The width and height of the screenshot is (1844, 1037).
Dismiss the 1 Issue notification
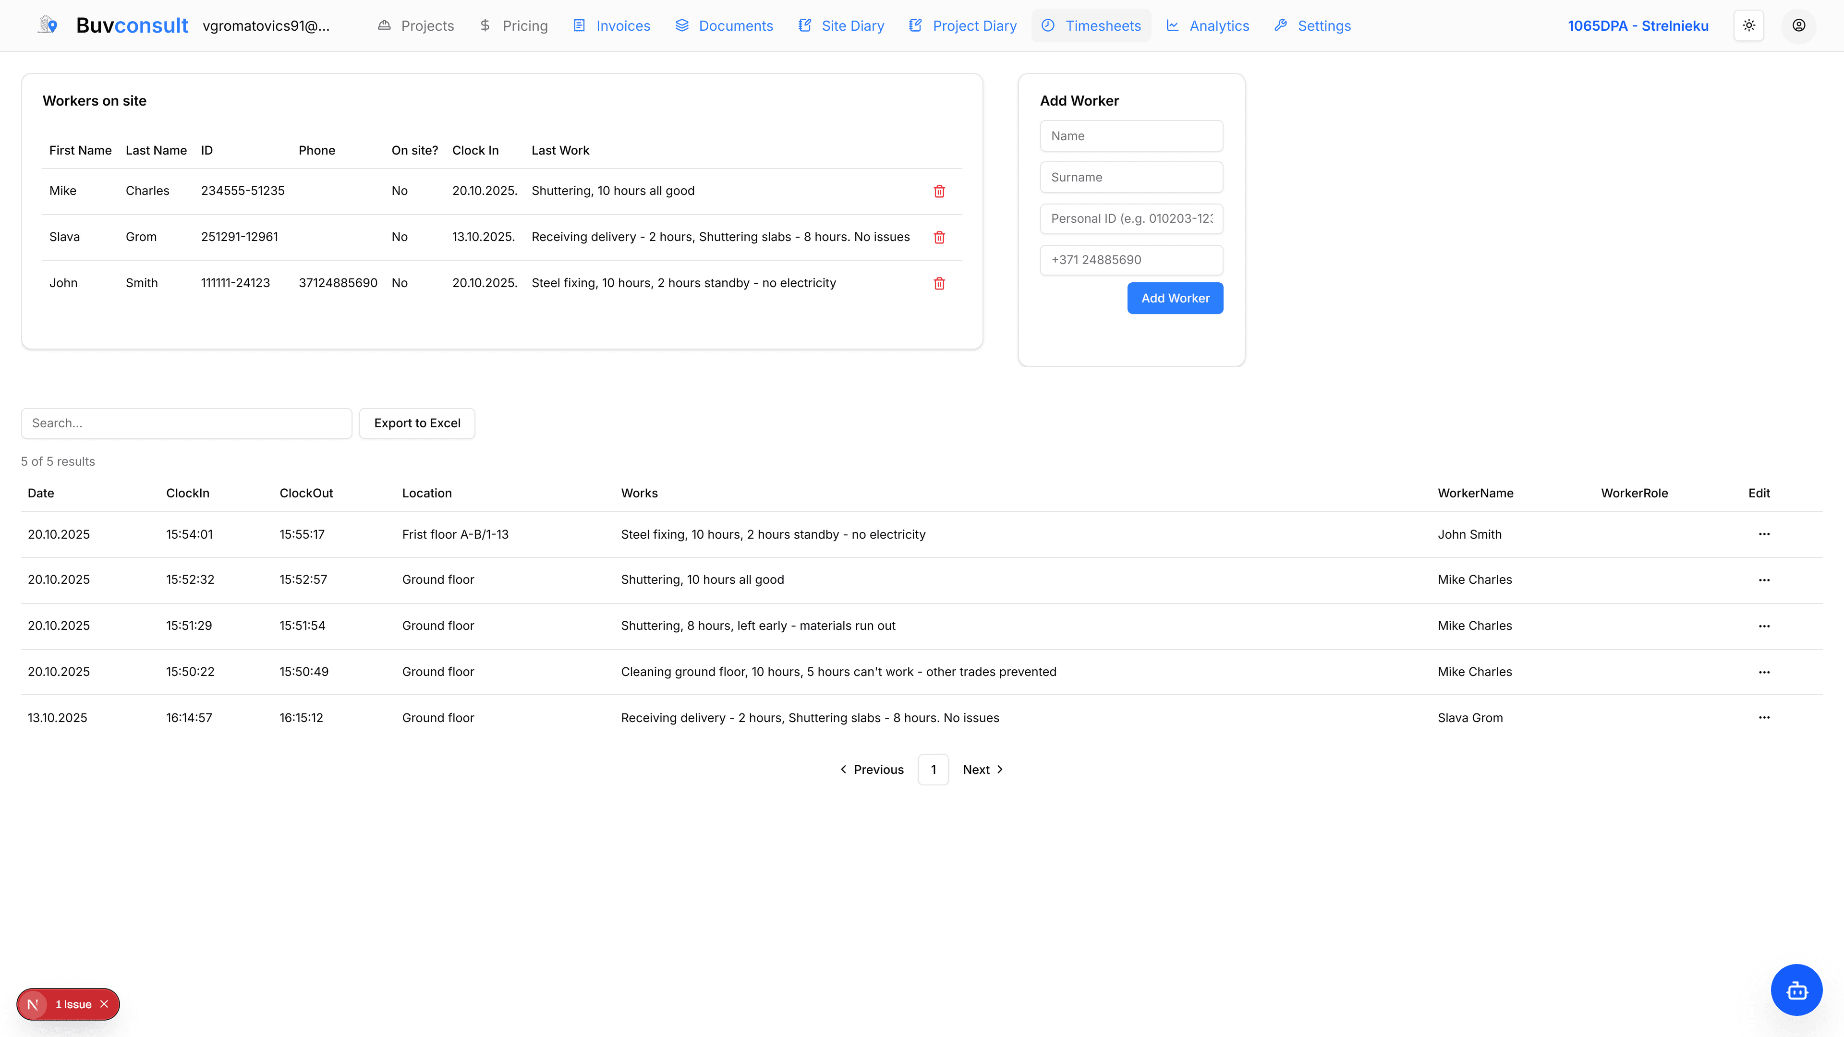click(x=105, y=1004)
